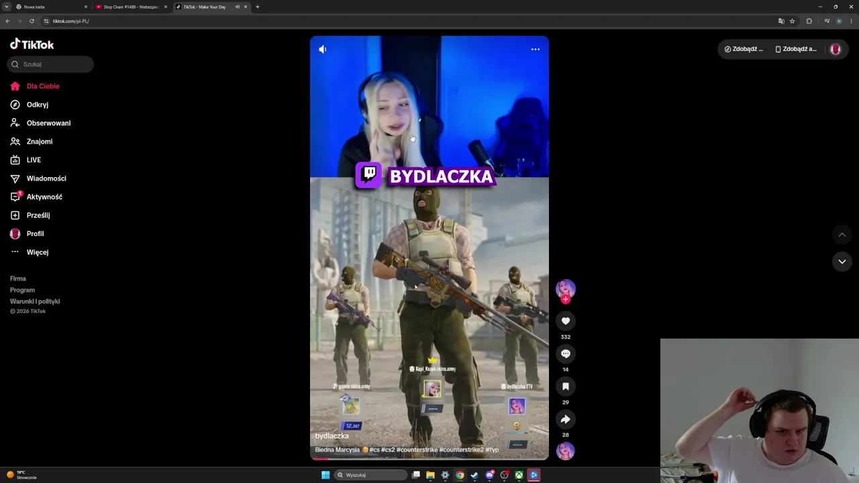Go back in the browser
Screen dimensions: 859x483
point(7,21)
